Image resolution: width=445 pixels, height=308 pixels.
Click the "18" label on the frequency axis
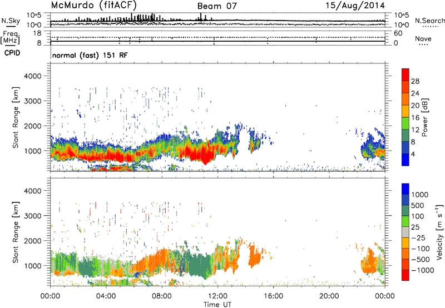click(x=37, y=33)
